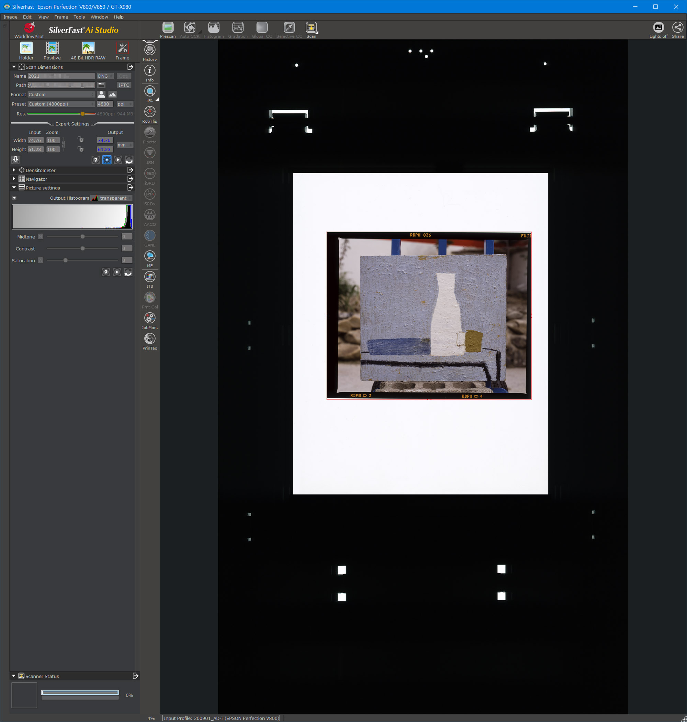This screenshot has height=722, width=687.
Task: Choose the Positive film type icon
Action: point(52,51)
